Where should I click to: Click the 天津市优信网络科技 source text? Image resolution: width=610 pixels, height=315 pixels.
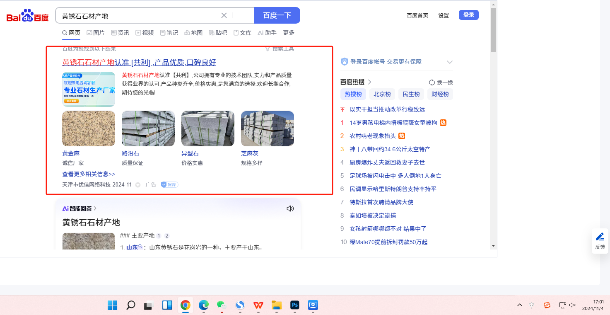point(87,184)
